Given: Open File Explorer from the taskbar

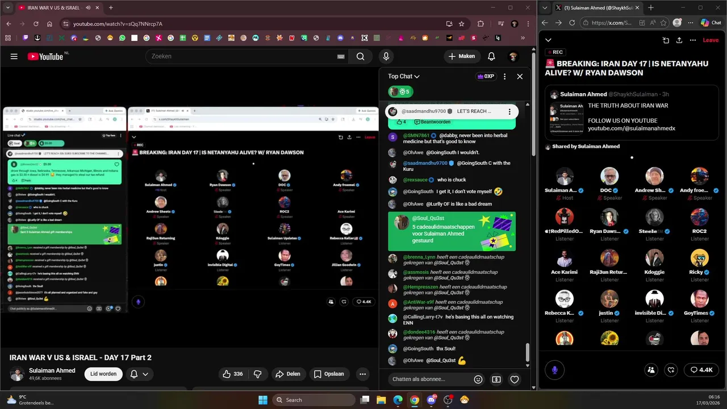Looking at the screenshot, I should 381,400.
